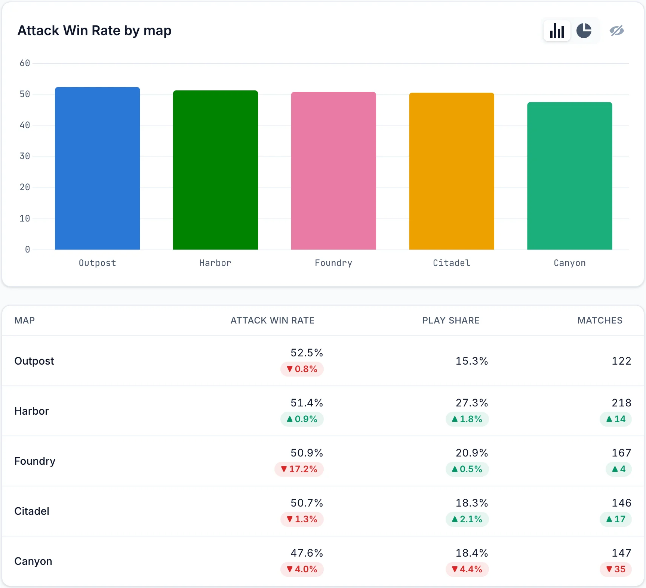Click the green 17 matches increase badge
646x588 pixels.
(616, 519)
